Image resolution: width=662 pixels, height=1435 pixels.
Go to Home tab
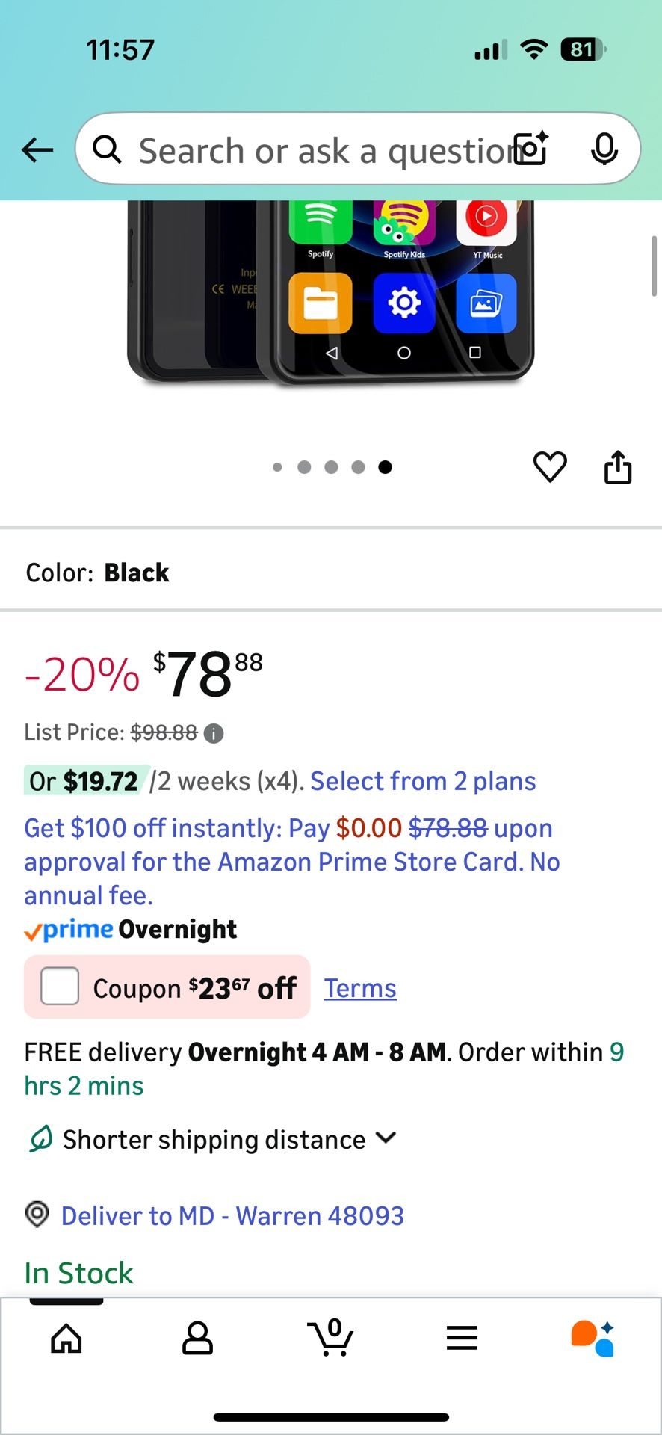(66, 1337)
